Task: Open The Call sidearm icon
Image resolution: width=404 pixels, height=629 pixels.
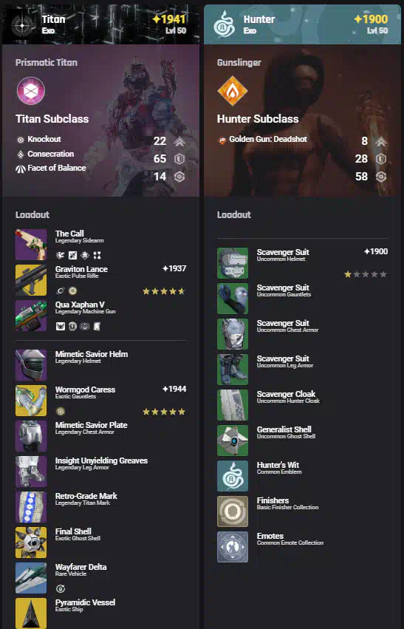Action: (x=31, y=245)
